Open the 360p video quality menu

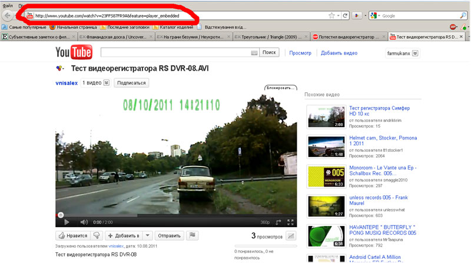tap(265, 222)
